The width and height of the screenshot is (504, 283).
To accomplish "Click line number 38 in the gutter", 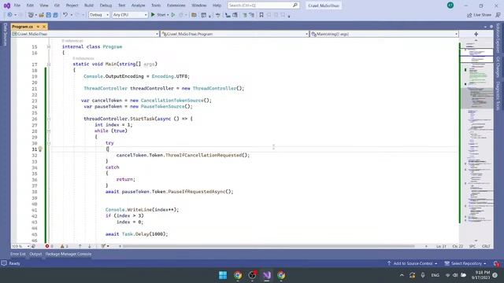I will pyautogui.click(x=35, y=192).
